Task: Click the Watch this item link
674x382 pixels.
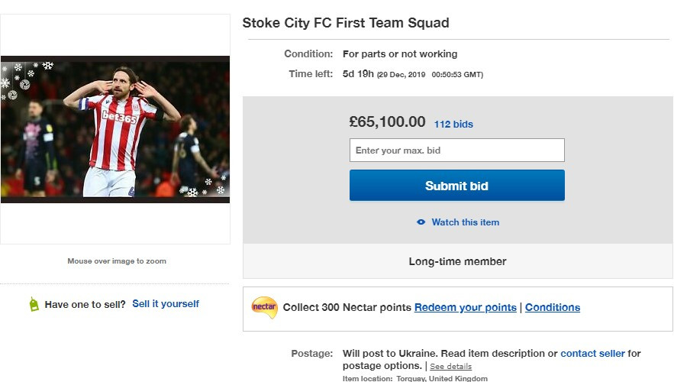Action: [466, 222]
